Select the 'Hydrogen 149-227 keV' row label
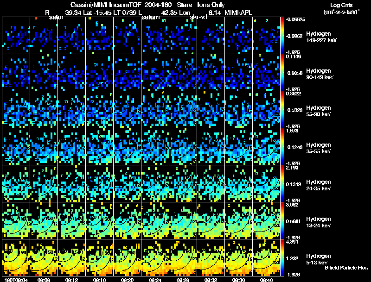Viewport: 371px width, 282px height. [321, 37]
